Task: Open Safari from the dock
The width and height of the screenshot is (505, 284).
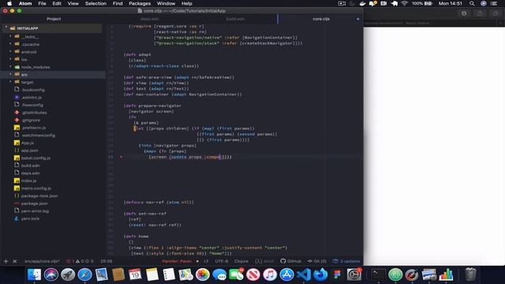Action: coord(84,275)
